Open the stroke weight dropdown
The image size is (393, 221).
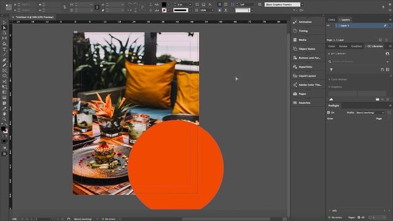pos(190,4)
